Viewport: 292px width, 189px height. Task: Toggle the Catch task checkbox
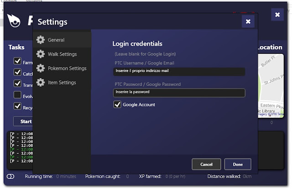17,72
